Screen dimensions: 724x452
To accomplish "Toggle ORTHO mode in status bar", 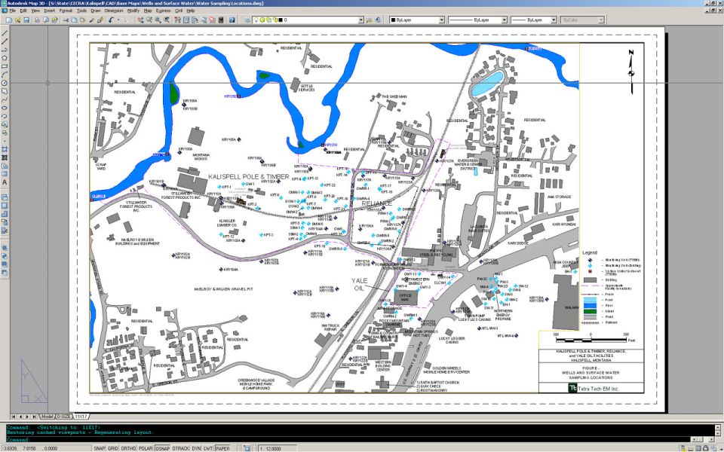I will pos(128,448).
